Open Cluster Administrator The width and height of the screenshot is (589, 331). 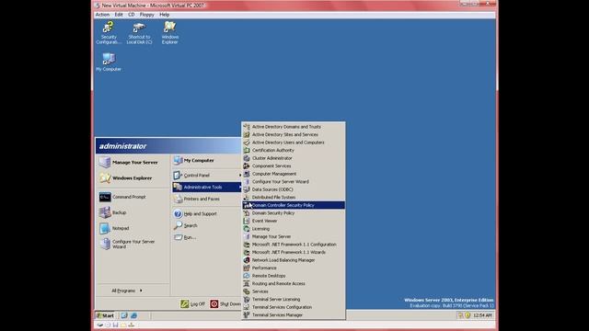point(294,158)
